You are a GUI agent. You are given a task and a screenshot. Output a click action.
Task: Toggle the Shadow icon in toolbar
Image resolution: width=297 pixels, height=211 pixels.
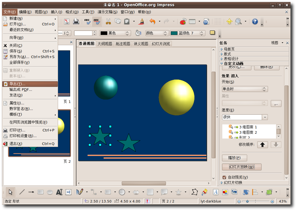212,33
